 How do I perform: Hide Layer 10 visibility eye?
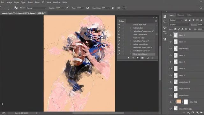[x=171, y=42]
